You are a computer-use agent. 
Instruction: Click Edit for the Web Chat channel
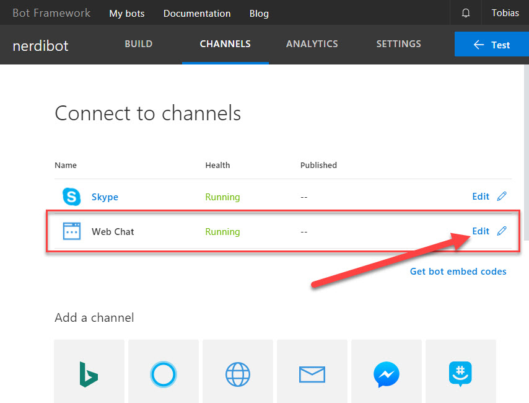click(x=481, y=231)
